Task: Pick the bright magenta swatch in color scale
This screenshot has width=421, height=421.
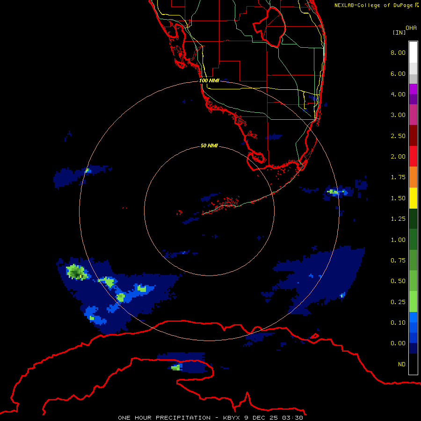Action: tap(413, 89)
